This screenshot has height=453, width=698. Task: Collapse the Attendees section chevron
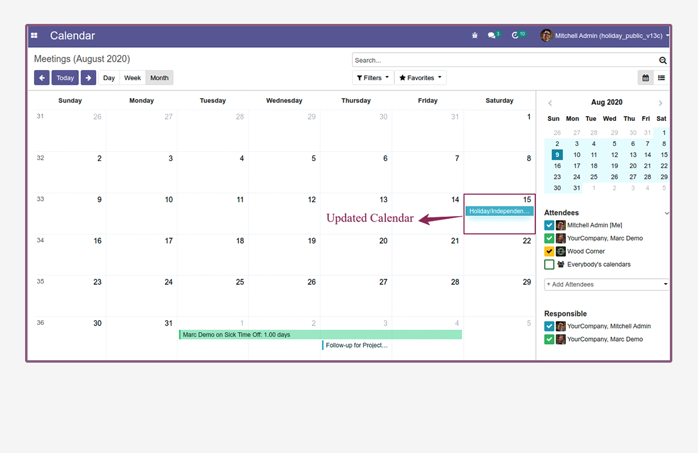666,213
